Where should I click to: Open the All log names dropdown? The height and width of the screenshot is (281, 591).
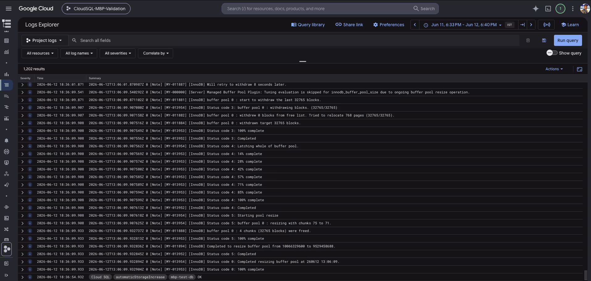tap(79, 53)
